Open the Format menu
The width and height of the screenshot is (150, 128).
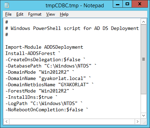(35, 14)
